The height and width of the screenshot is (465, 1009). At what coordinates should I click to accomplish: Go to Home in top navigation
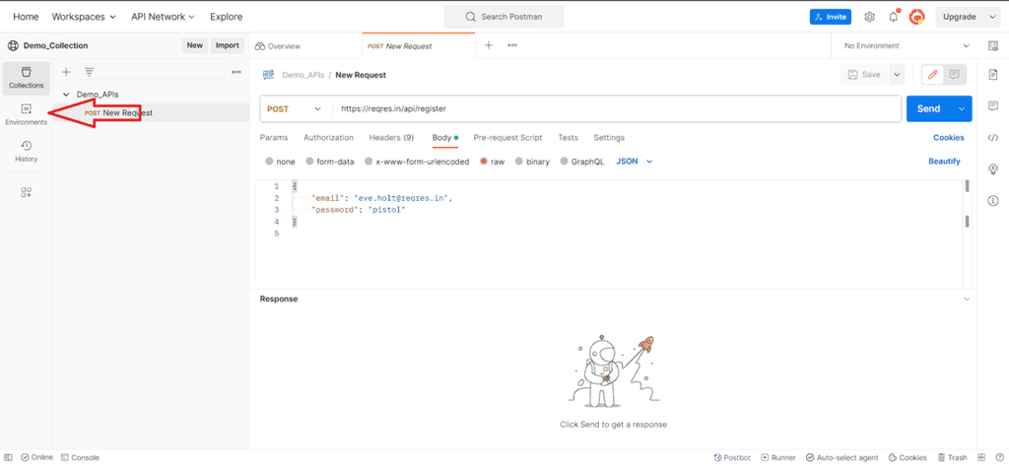(x=26, y=17)
